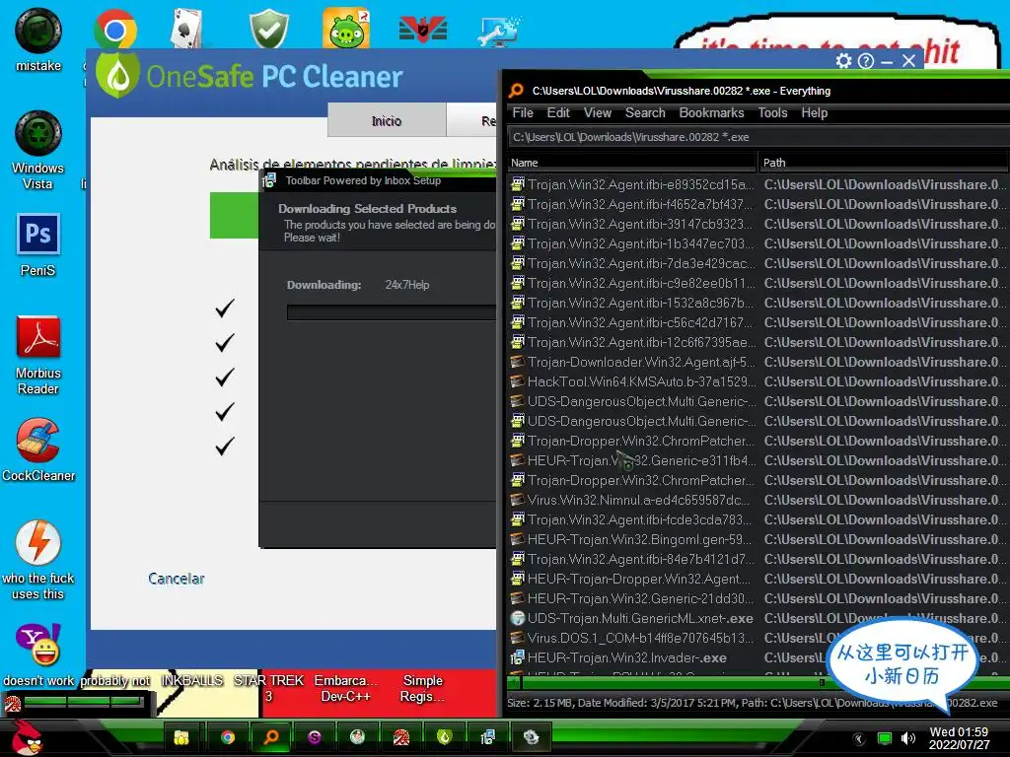Launch the green Bad Piggies desktop icon
This screenshot has height=757, width=1010.
(346, 29)
